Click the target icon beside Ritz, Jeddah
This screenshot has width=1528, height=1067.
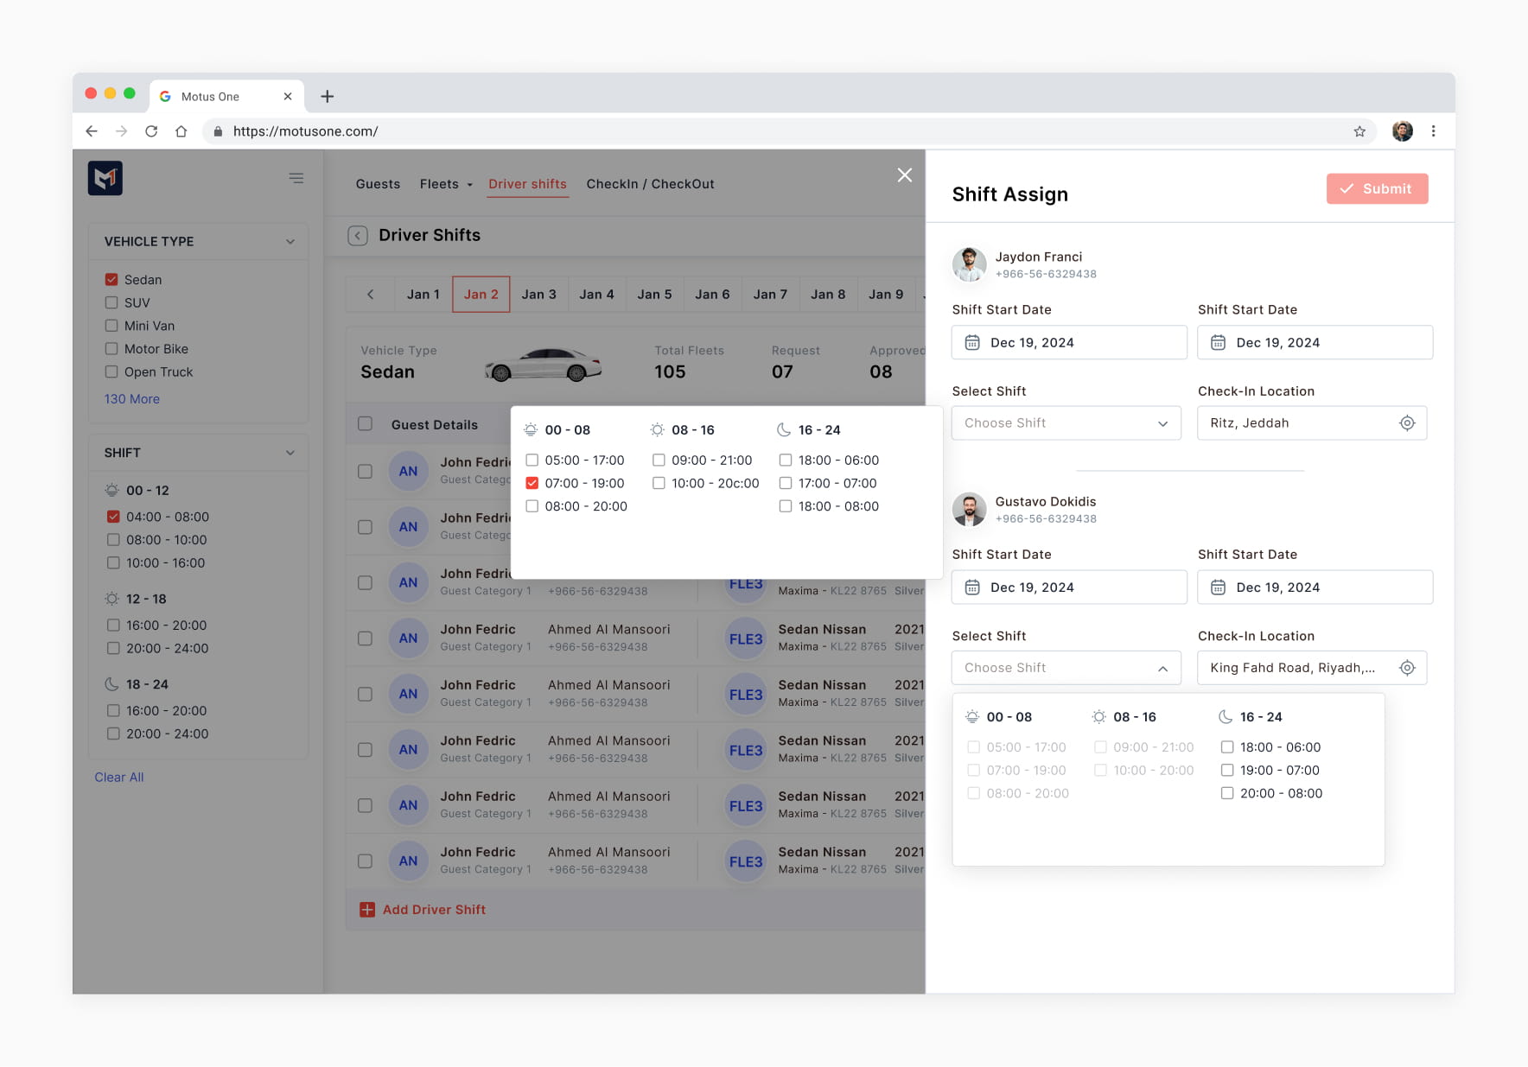click(1407, 422)
